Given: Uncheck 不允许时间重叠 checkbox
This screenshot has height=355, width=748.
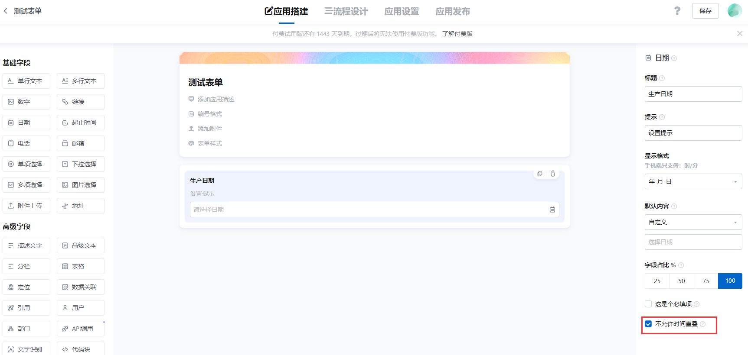Looking at the screenshot, I should pyautogui.click(x=648, y=324).
